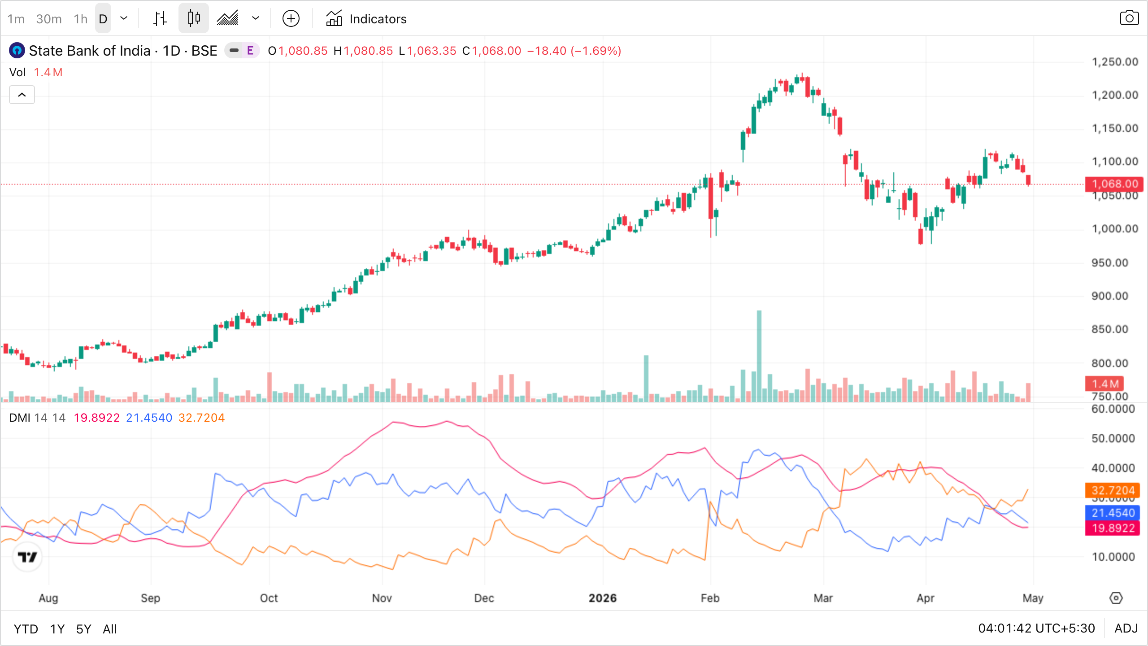Click the 32.7204 orange axis label
Image resolution: width=1148 pixels, height=646 pixels.
(x=1113, y=490)
